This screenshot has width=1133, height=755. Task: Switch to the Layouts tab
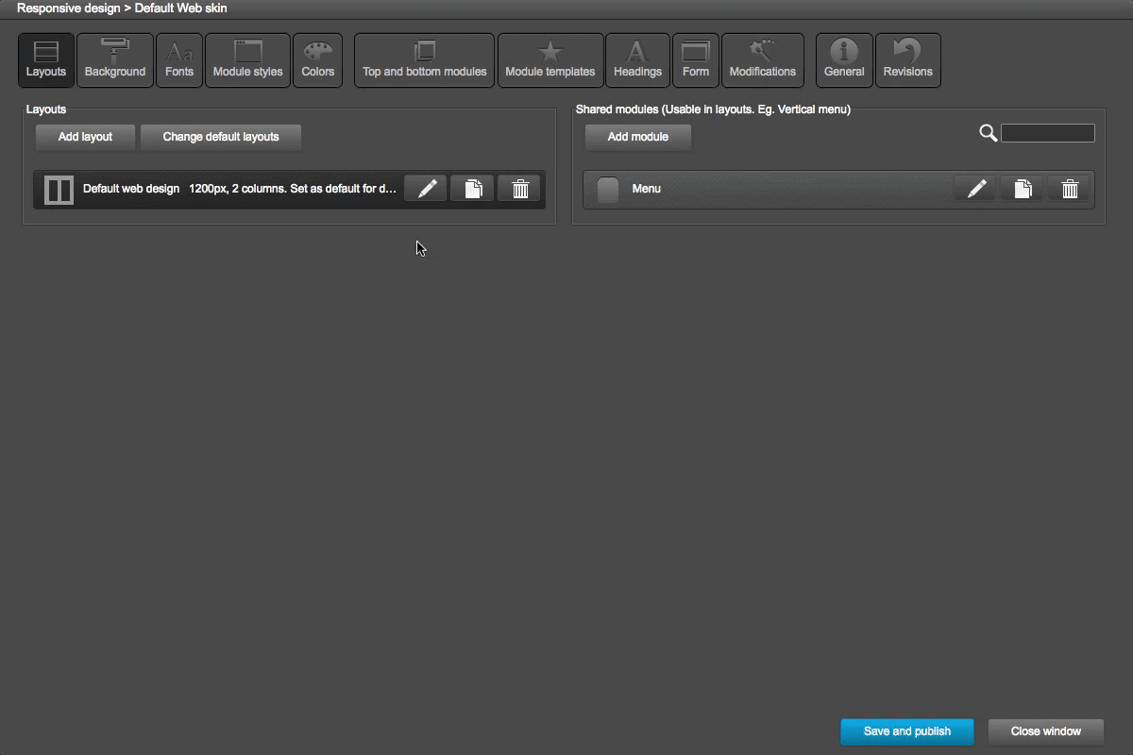pos(45,59)
